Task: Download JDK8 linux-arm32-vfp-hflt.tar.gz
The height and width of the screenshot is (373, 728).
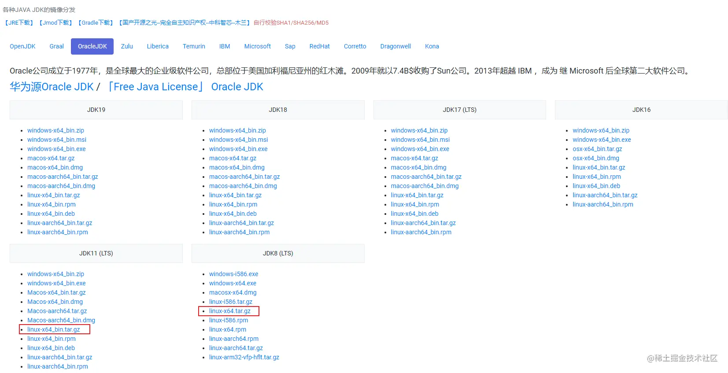Action: tap(244, 357)
